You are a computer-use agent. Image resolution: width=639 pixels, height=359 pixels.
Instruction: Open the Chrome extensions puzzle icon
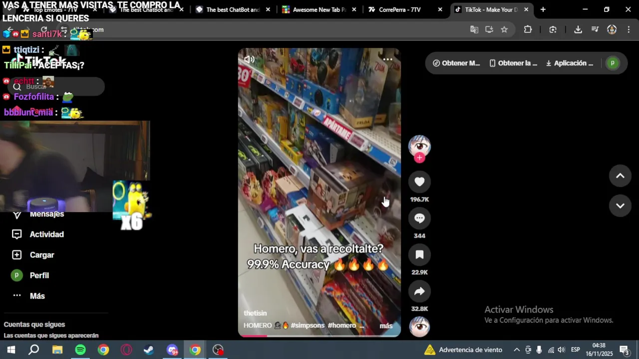[x=528, y=29]
